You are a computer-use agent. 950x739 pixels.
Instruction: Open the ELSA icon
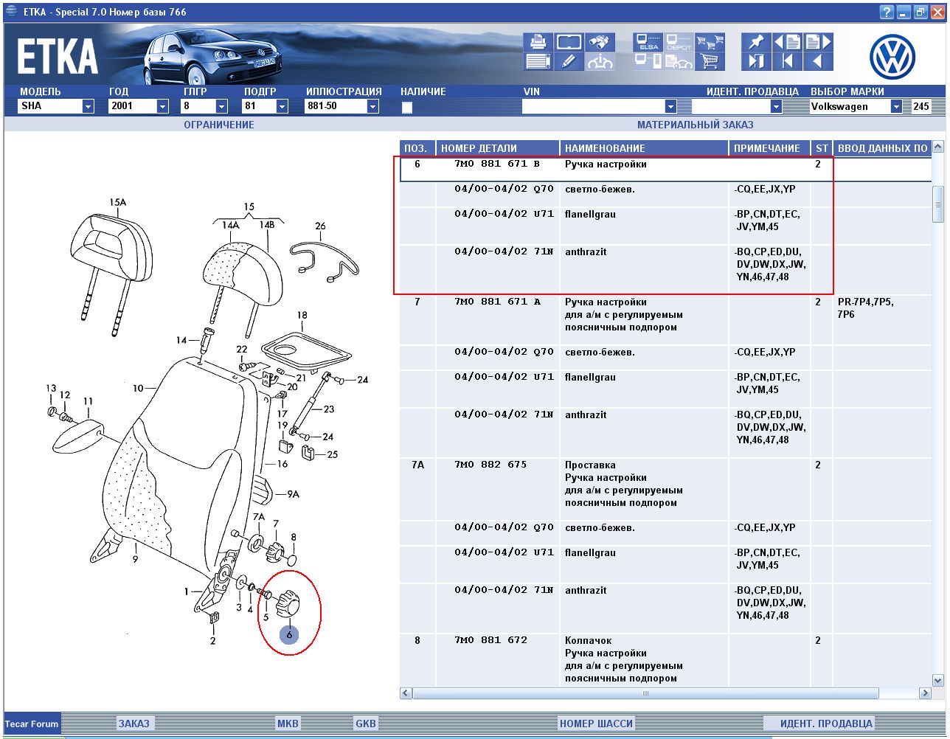(648, 42)
